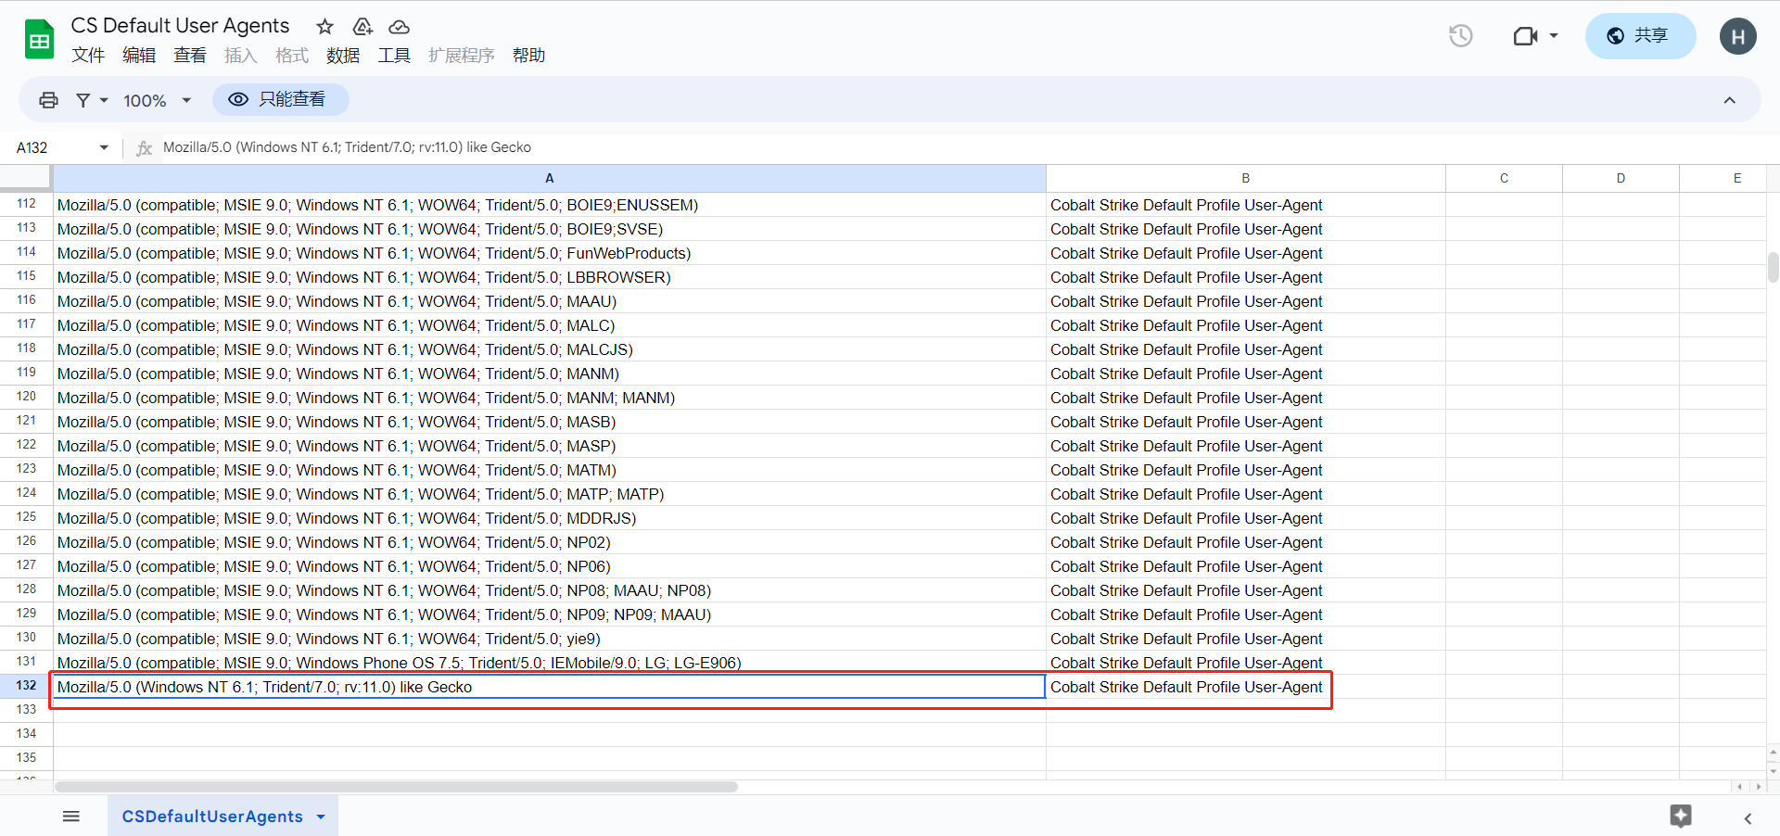
Task: Click the A132 name box field
Action: (x=51, y=148)
